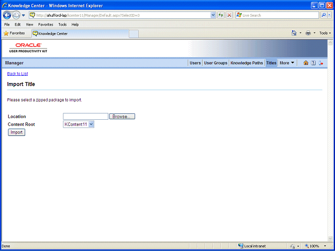Click the Stop loading X icon

coord(229,15)
